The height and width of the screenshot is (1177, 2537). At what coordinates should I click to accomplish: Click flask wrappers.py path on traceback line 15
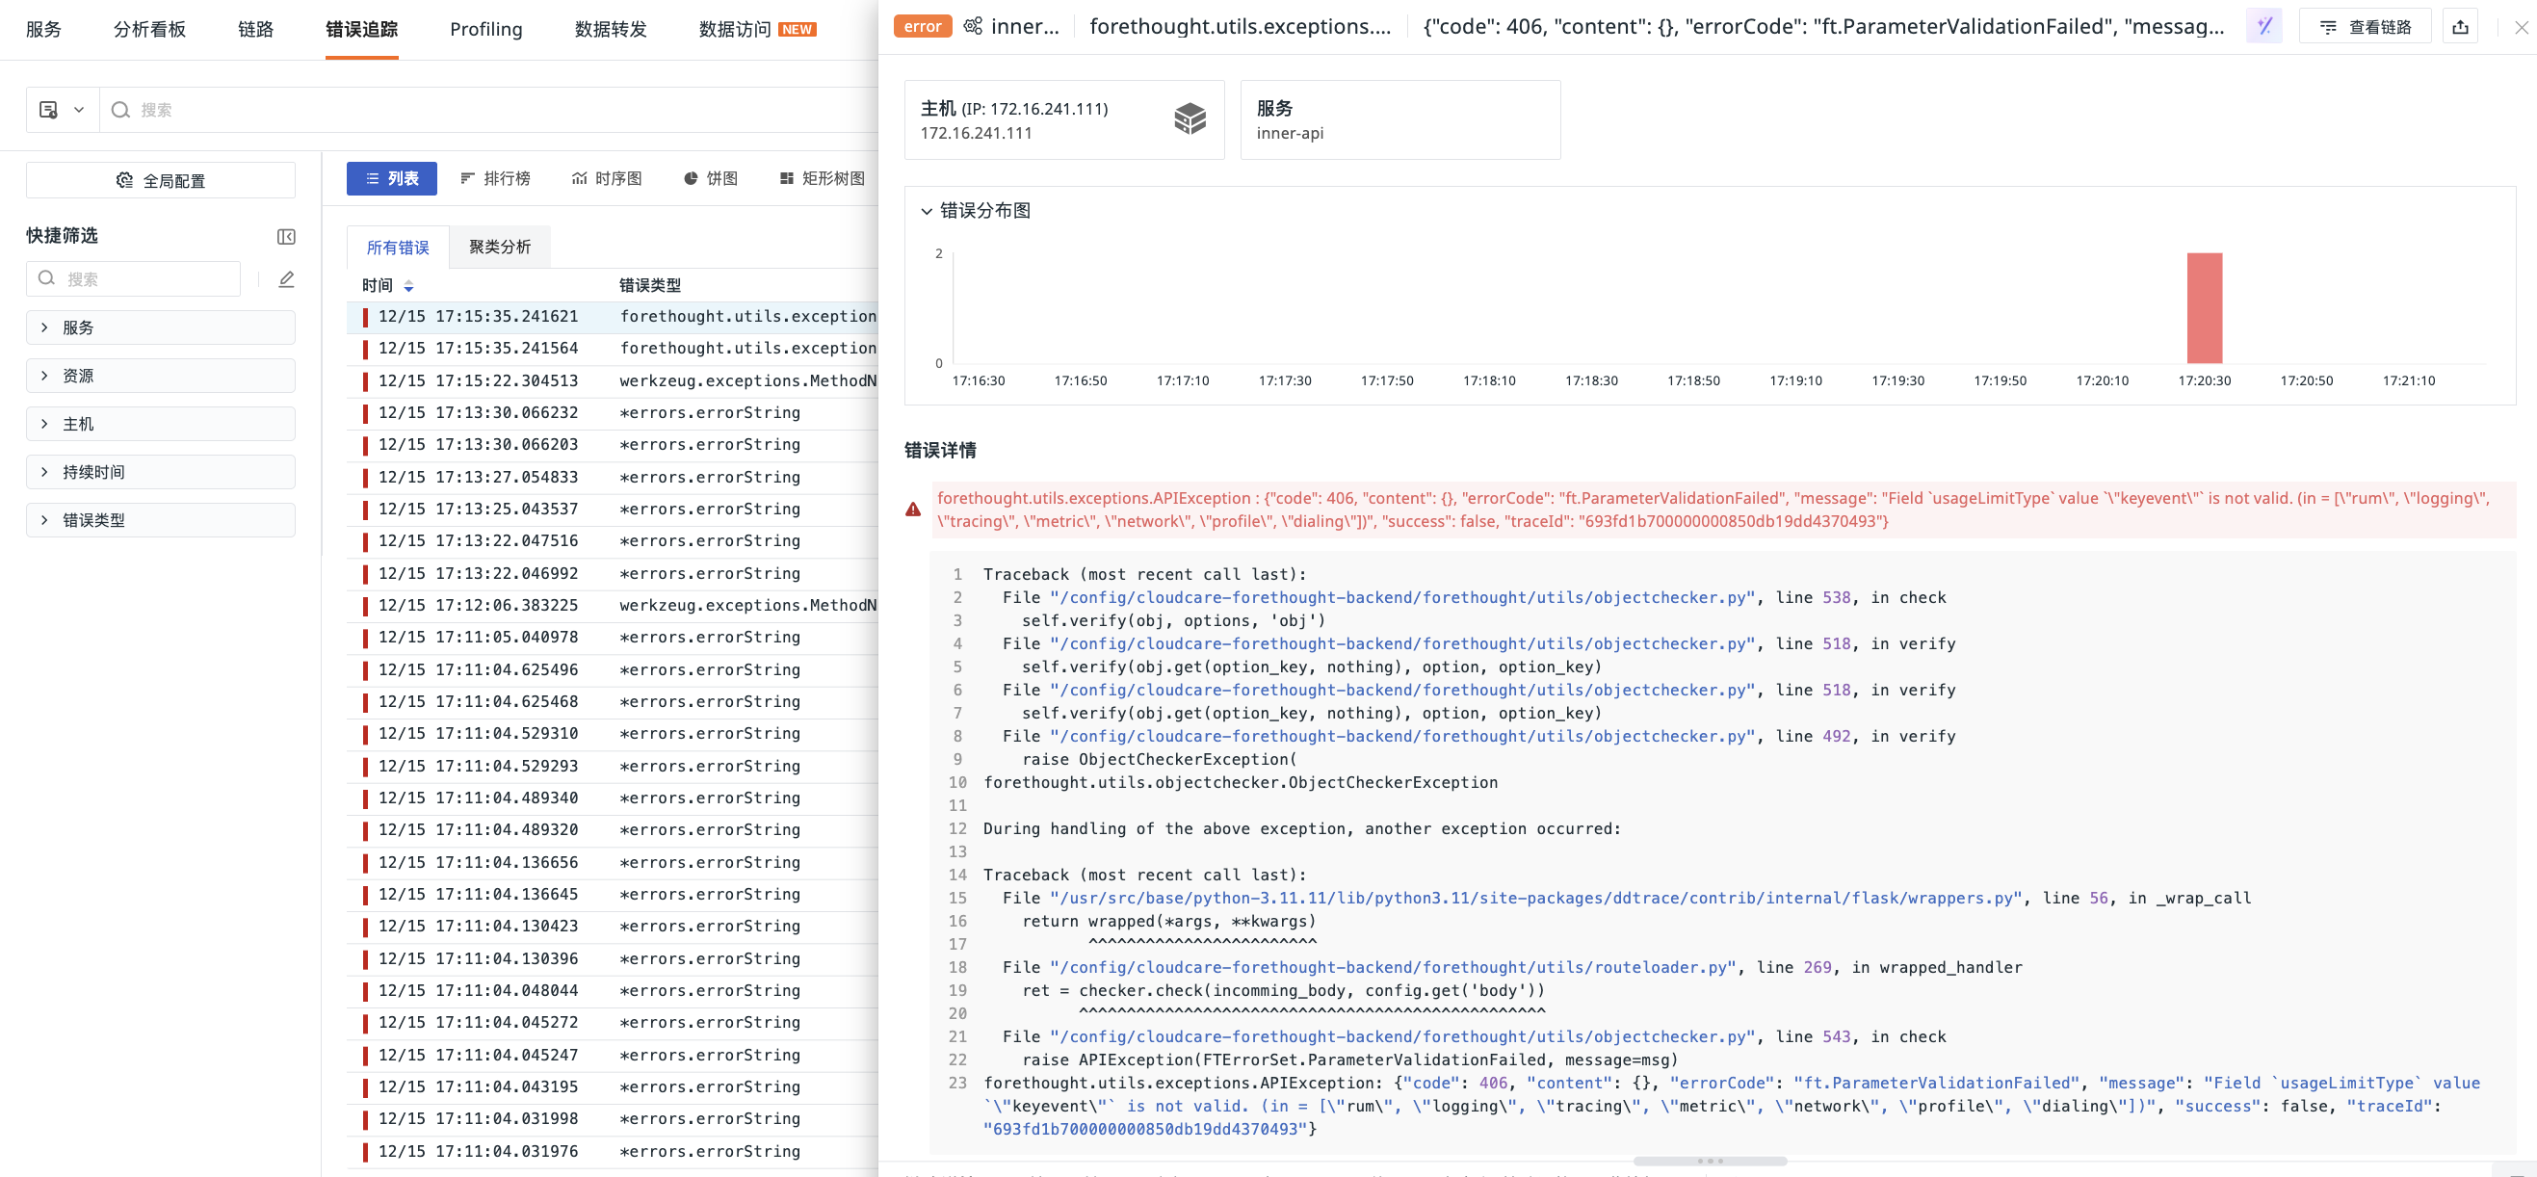1535,899
